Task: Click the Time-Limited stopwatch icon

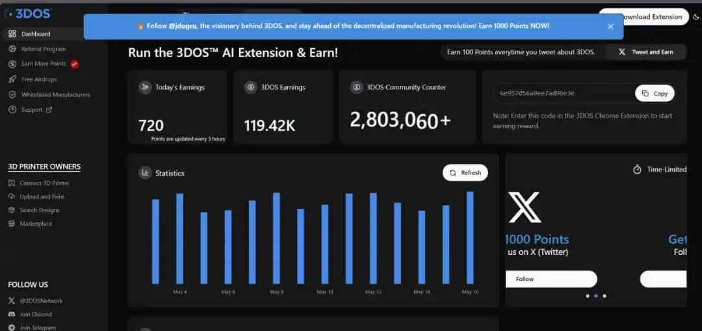Action: (637, 169)
